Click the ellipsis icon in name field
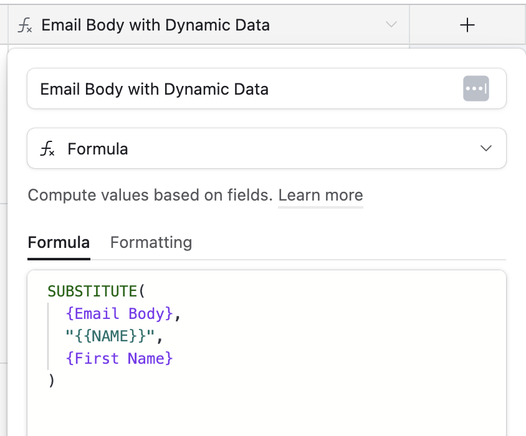 point(476,89)
